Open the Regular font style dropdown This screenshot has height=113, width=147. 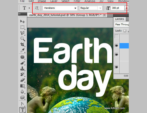click(x=100, y=8)
